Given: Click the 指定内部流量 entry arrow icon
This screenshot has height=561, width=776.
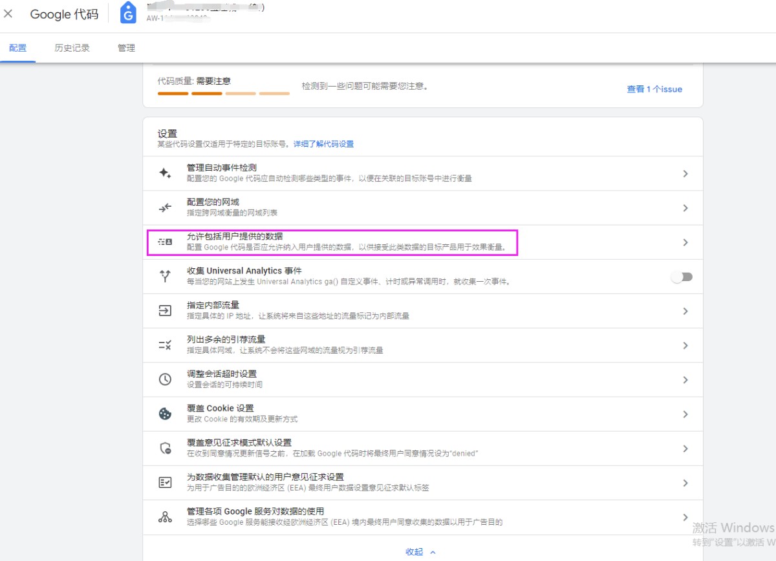Looking at the screenshot, I should (165, 311).
